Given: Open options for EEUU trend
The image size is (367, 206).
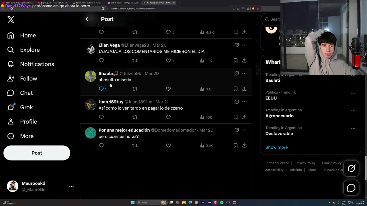Looking at the screenshot, I should [x=353, y=93].
